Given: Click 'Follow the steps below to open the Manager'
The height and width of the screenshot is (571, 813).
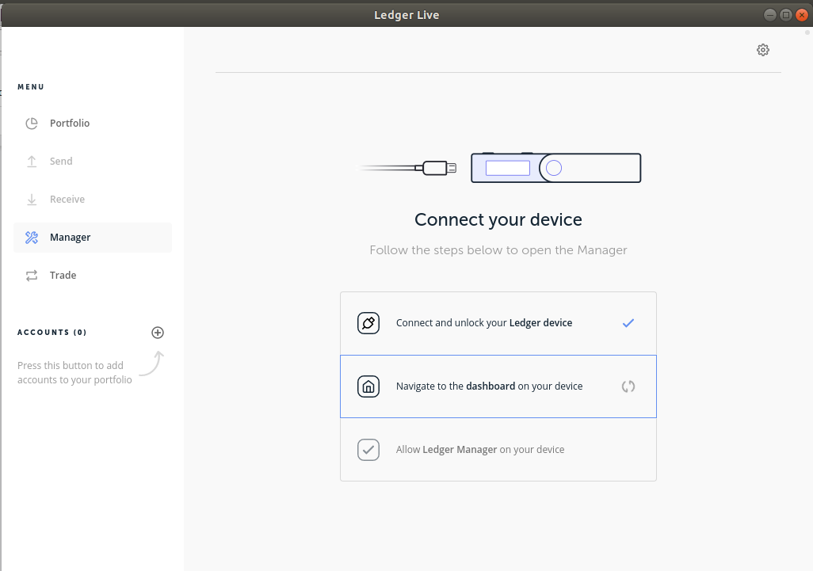Looking at the screenshot, I should click(498, 250).
